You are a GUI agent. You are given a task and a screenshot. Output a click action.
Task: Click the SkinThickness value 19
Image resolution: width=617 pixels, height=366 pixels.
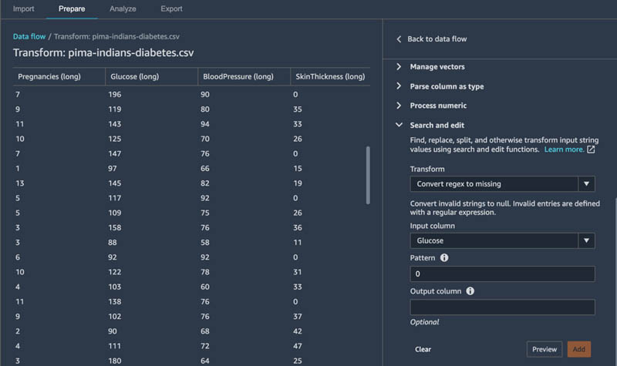pyautogui.click(x=298, y=183)
